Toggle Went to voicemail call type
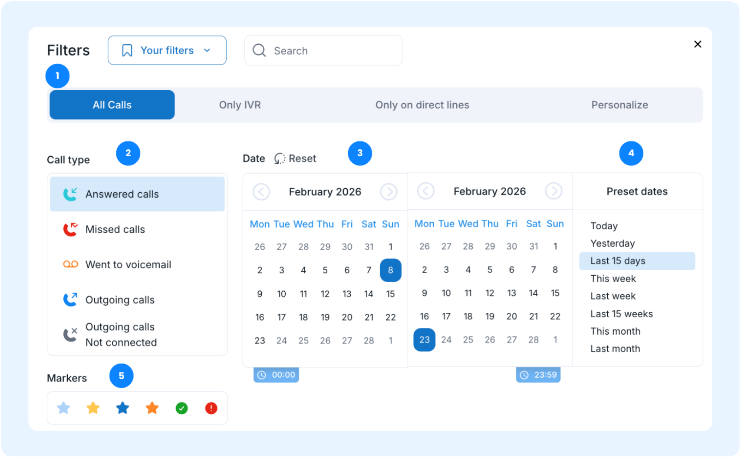The image size is (741, 458). point(137,264)
